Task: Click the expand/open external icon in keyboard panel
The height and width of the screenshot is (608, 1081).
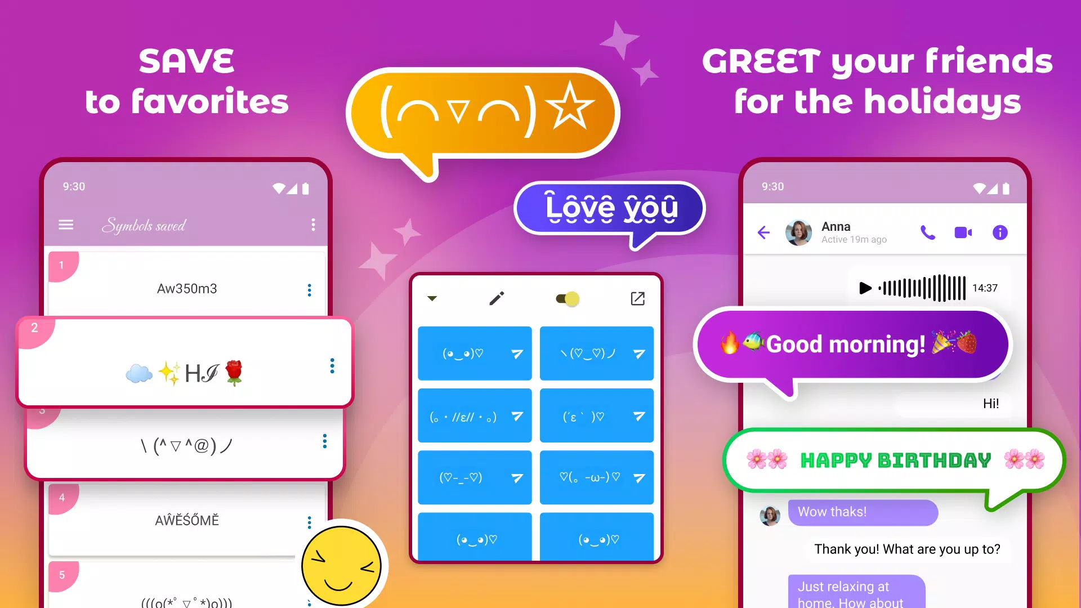Action: (637, 298)
